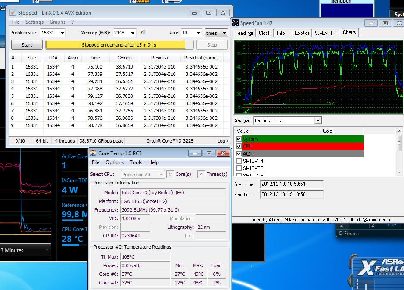The height and width of the screenshot is (290, 404).
Task: Switch to the SpeedFan Readings tab
Action: (x=244, y=33)
